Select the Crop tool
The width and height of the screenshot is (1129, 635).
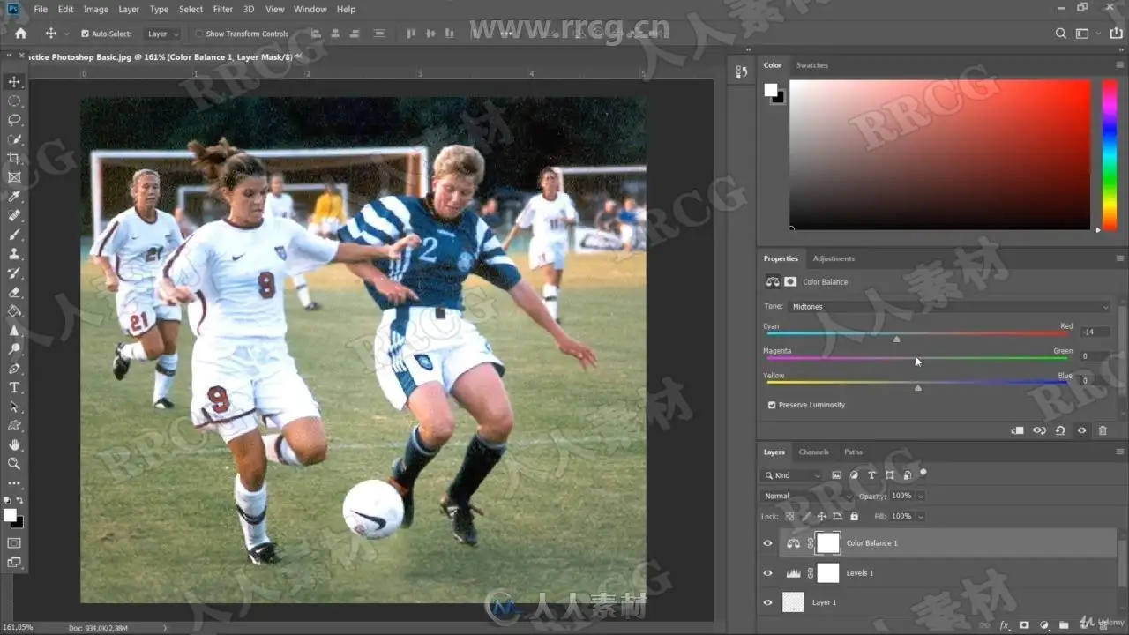(x=14, y=158)
